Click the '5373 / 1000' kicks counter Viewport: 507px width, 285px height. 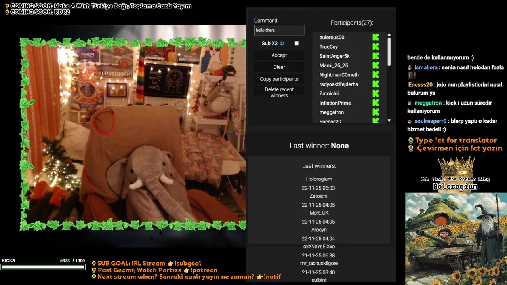click(x=72, y=261)
